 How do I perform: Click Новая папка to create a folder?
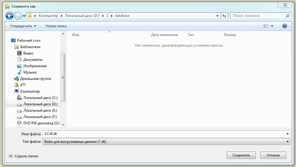(x=56, y=26)
